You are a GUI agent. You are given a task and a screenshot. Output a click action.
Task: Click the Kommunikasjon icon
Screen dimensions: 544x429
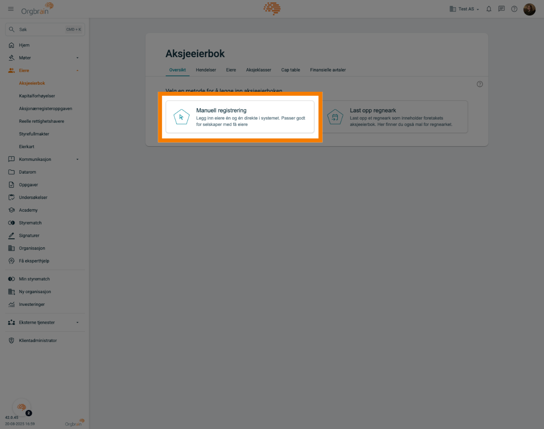coord(12,159)
